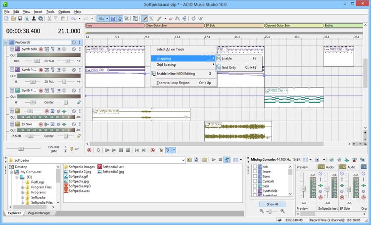371x225 pixels.
Task: Check the Kick checkbox in mixer list
Action: click(255, 167)
